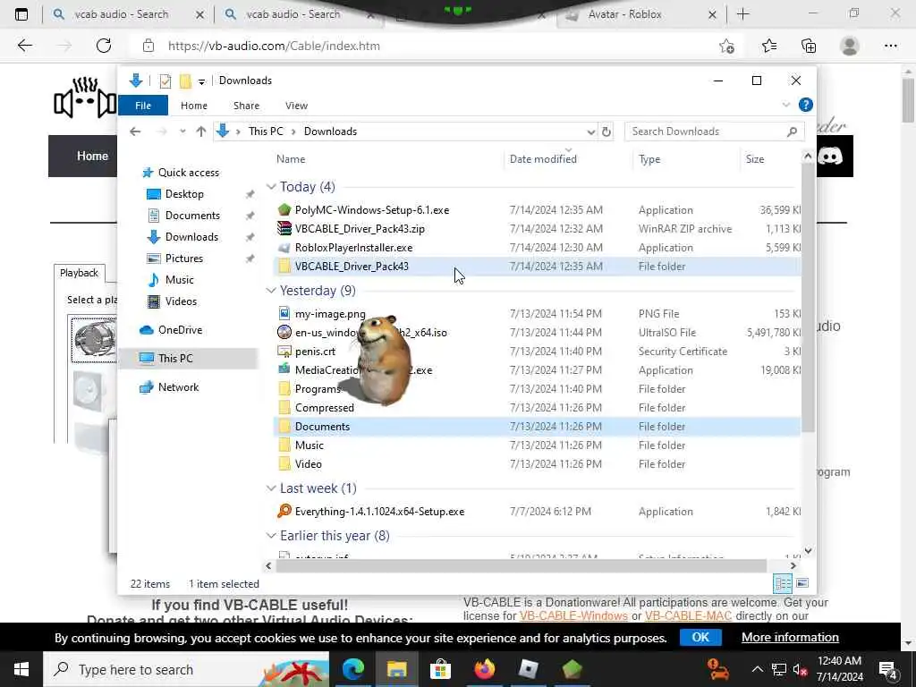Switch to details view layout icon
The image size is (916, 687).
[x=783, y=583]
